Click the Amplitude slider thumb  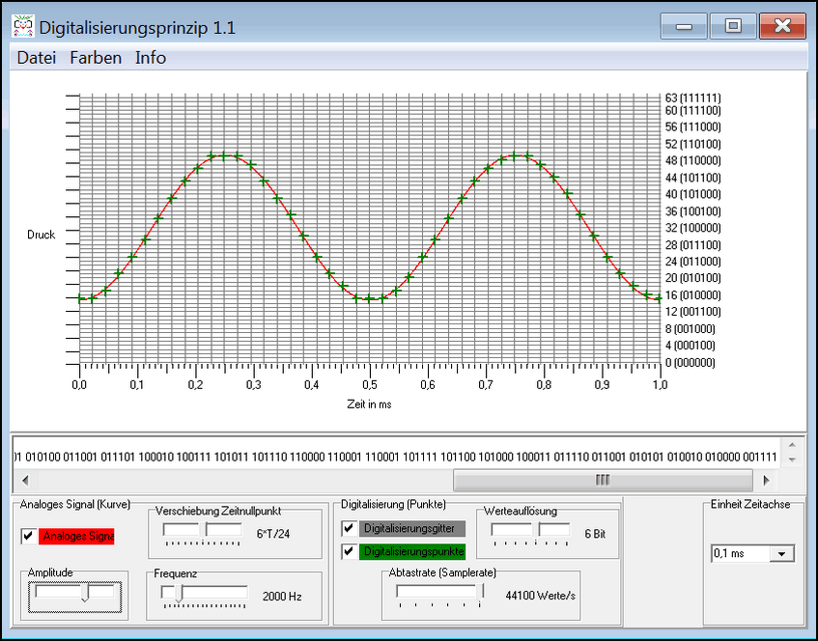click(x=85, y=594)
